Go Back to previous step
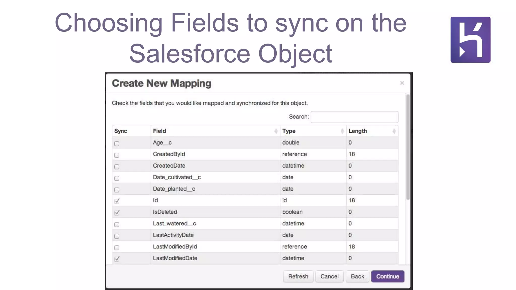Image resolution: width=516 pixels, height=290 pixels. tap(358, 276)
